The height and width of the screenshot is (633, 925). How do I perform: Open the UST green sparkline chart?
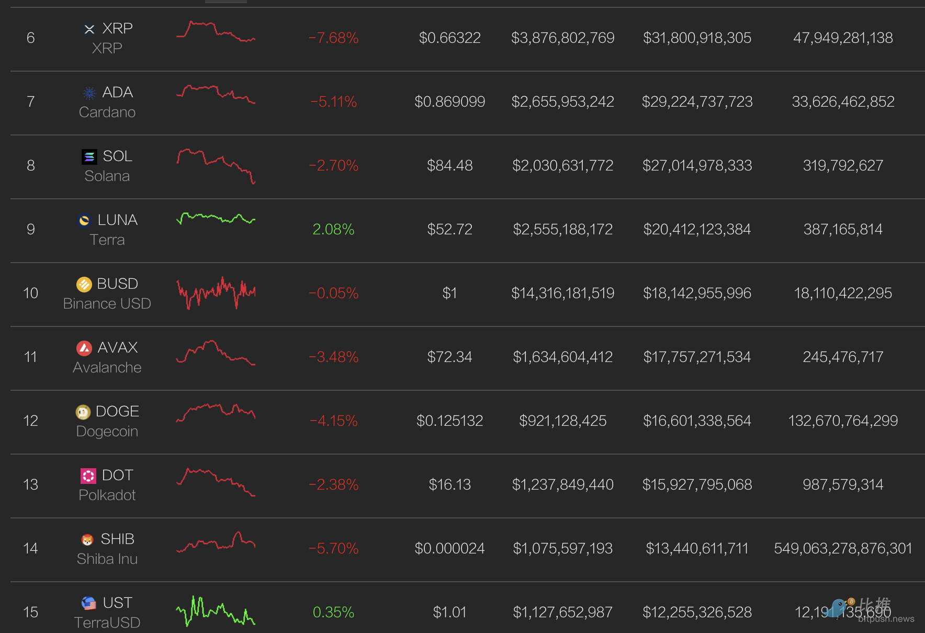click(216, 611)
